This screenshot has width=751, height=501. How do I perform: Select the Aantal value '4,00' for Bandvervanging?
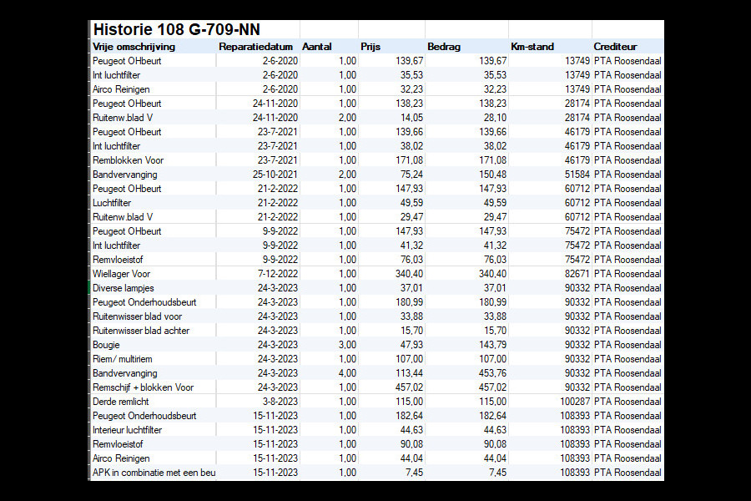(x=348, y=373)
